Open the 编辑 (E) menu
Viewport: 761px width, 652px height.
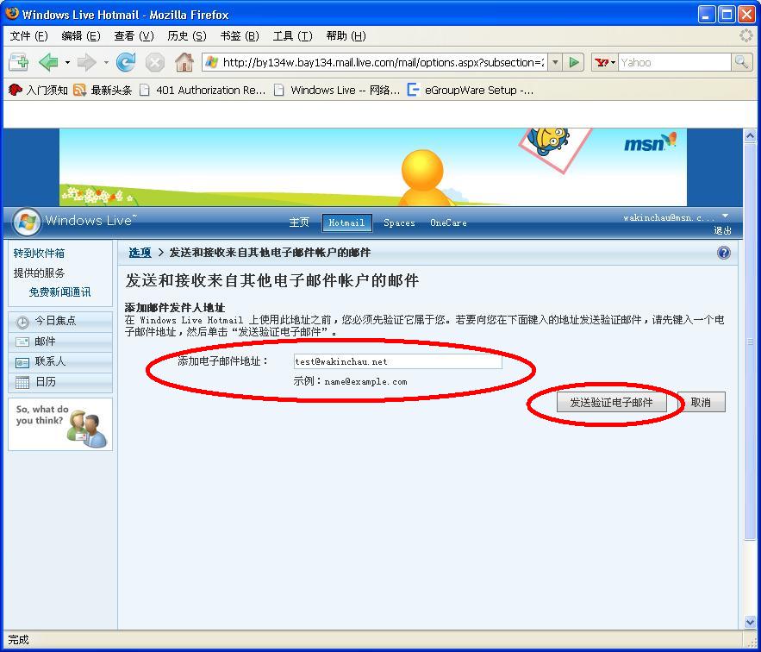click(81, 36)
